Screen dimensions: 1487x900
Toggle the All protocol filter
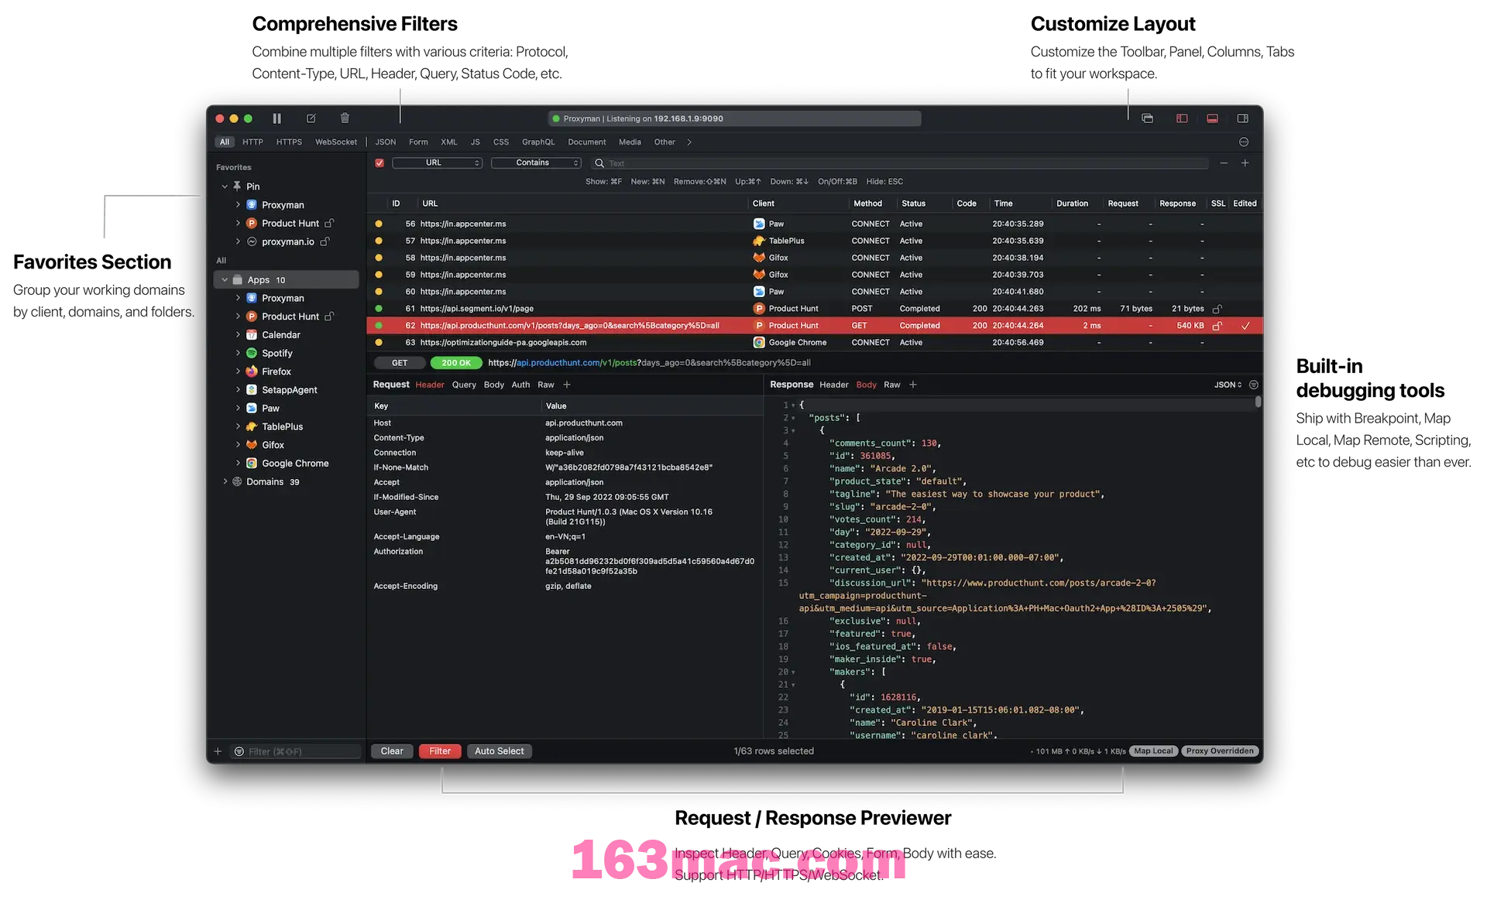pos(225,142)
